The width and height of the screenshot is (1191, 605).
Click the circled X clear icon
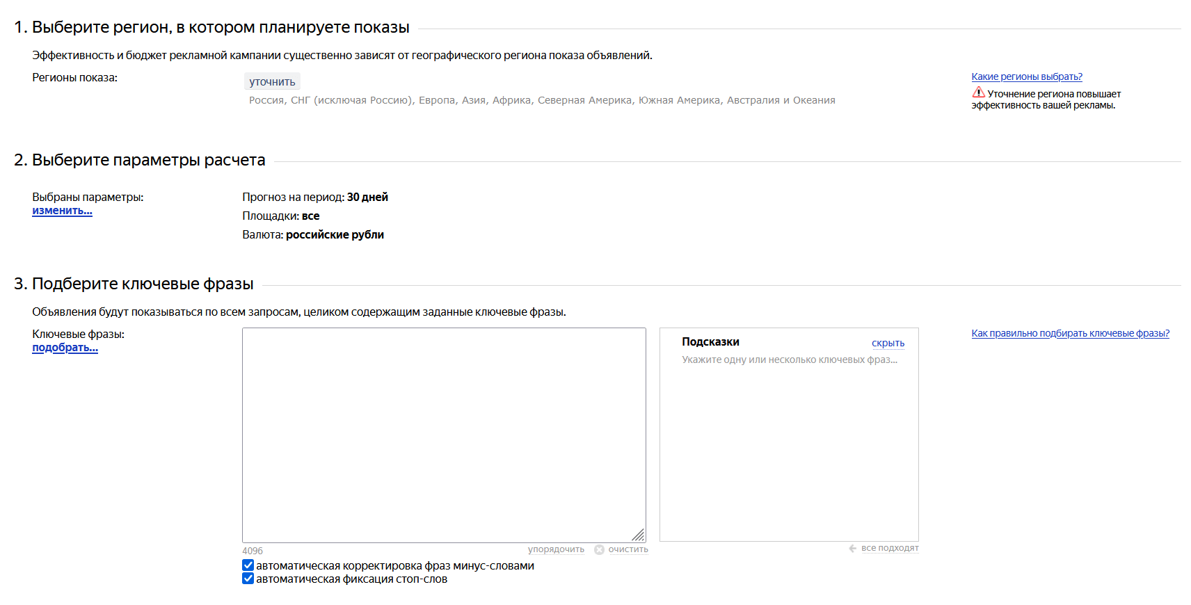tap(599, 549)
